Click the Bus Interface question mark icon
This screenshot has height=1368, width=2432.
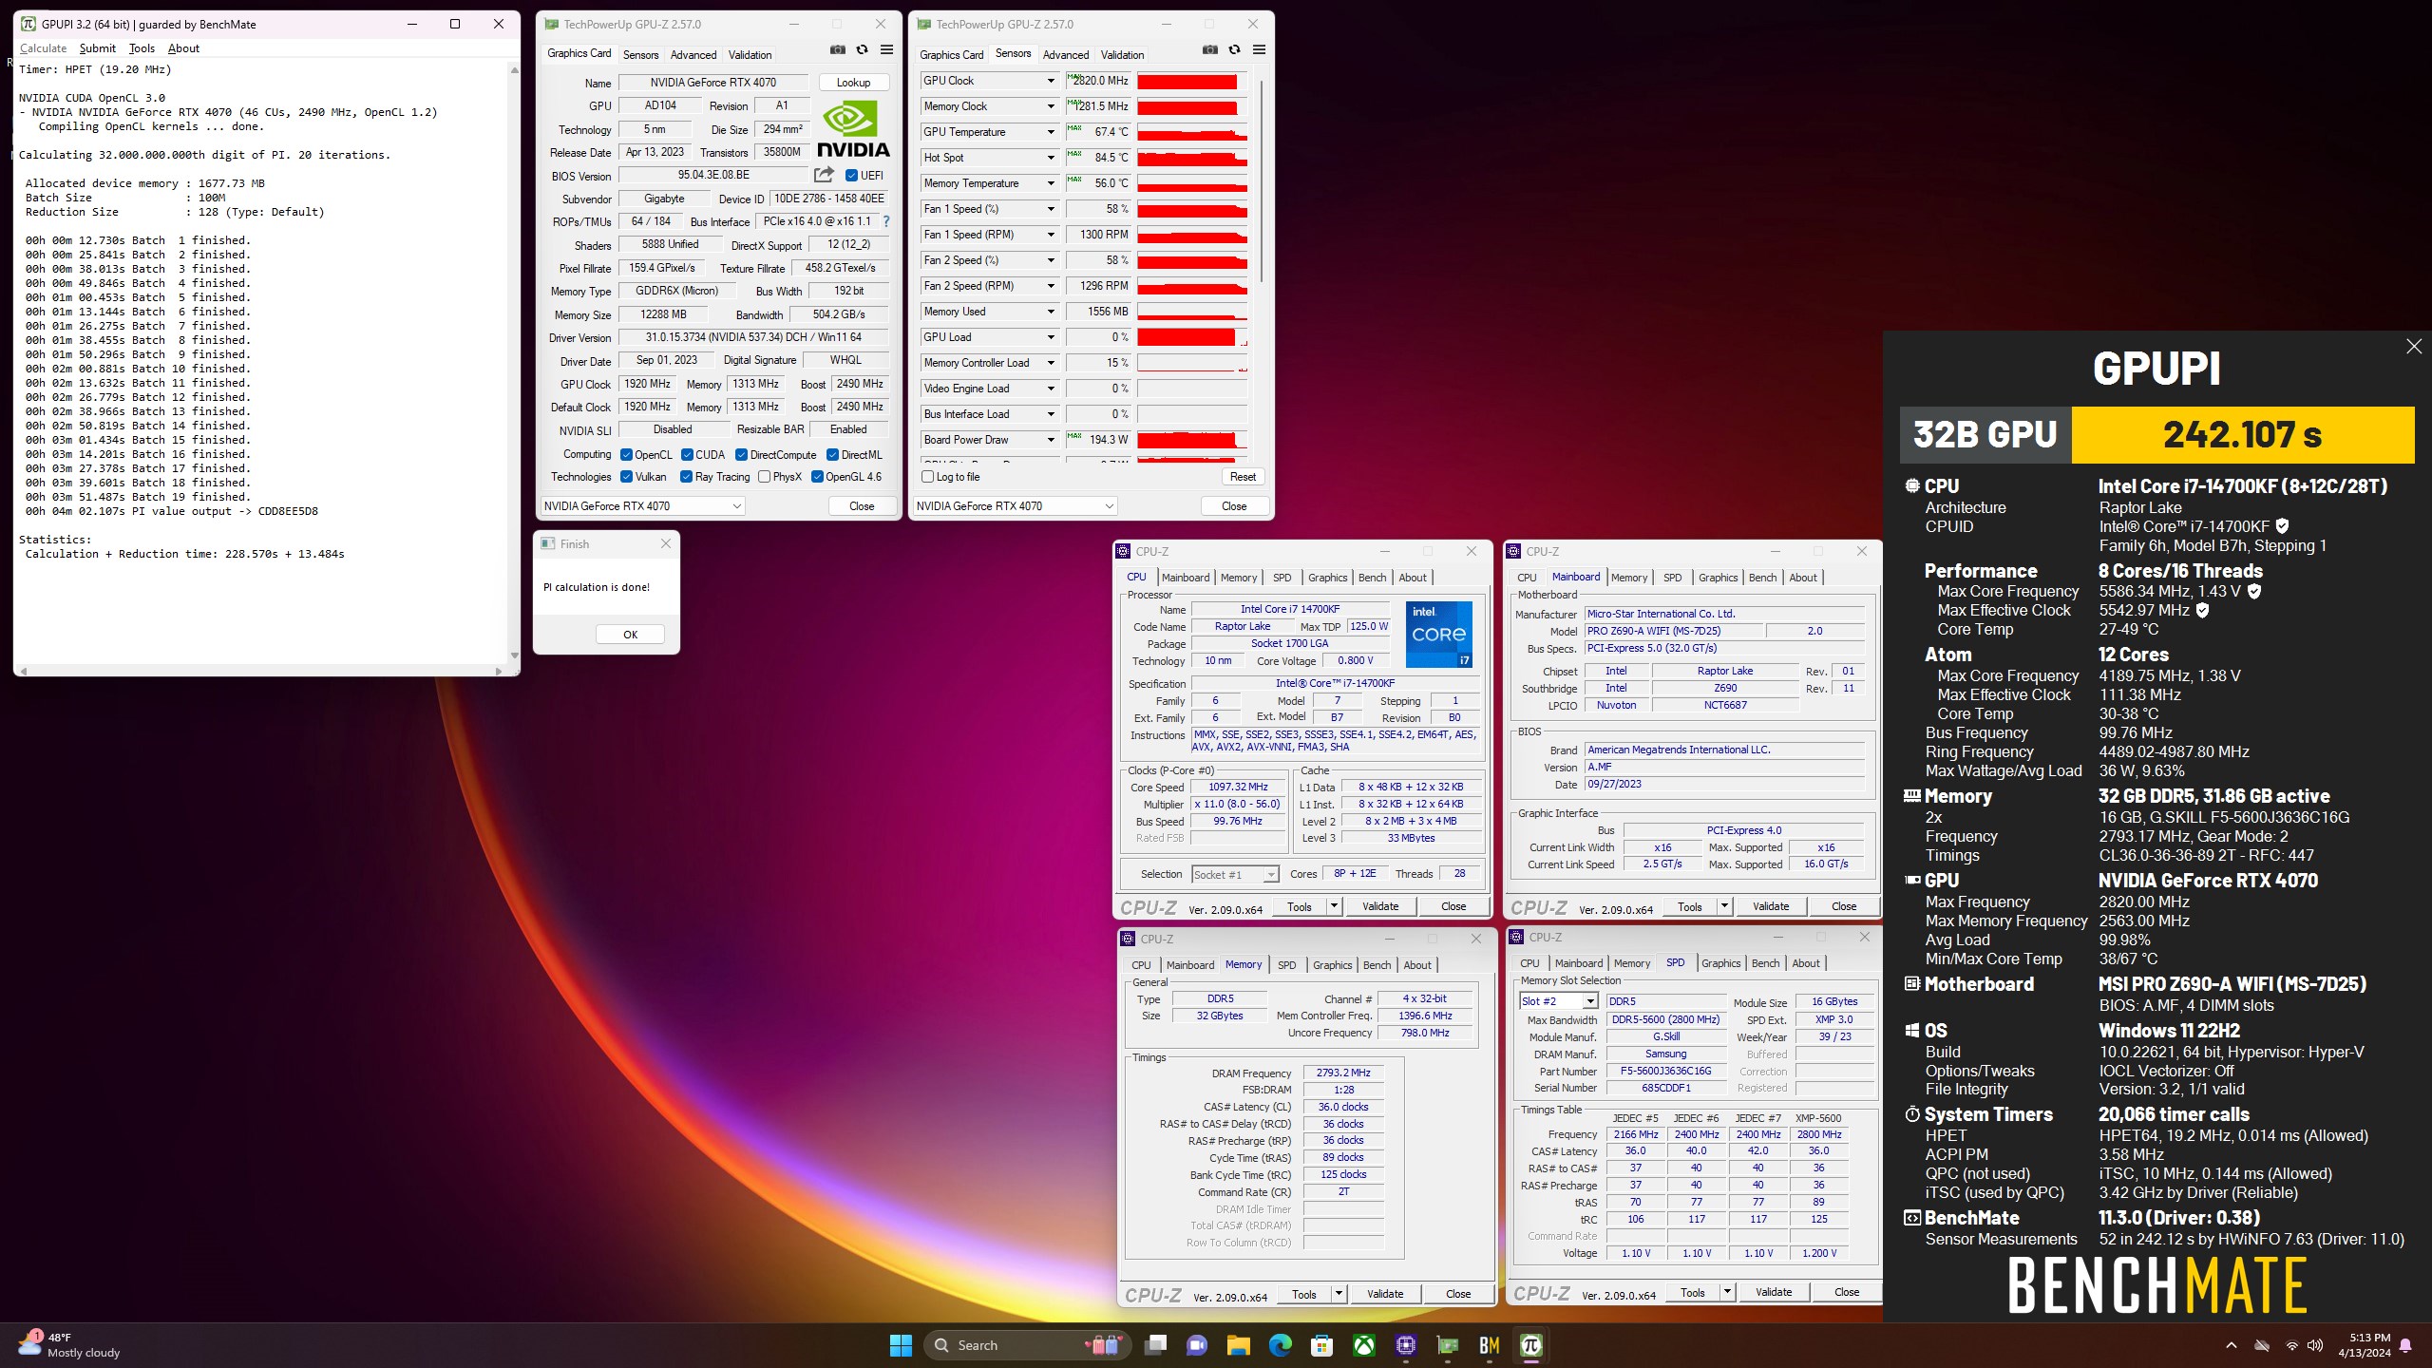[x=886, y=221]
